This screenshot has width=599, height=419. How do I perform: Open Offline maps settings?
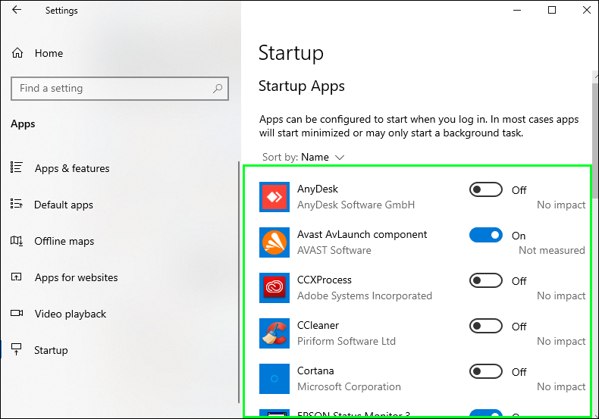coord(64,241)
